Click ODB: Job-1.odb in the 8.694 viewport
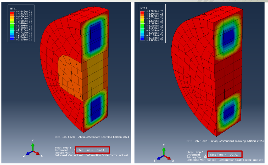The width and height of the screenshot is (268, 165). pos(65,137)
